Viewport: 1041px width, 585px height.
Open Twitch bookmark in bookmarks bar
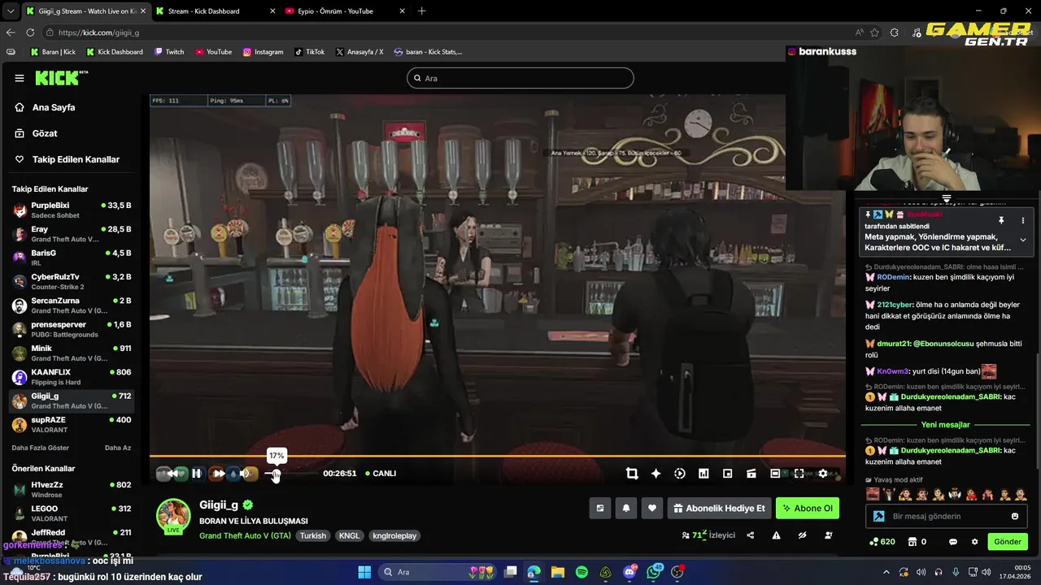point(169,52)
